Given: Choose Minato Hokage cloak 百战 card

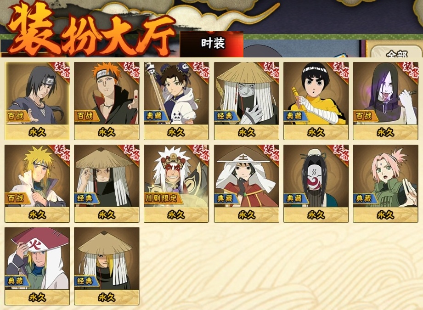Looking at the screenshot, I should [x=37, y=183].
